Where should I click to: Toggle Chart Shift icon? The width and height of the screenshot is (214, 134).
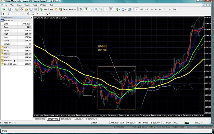[112, 9]
